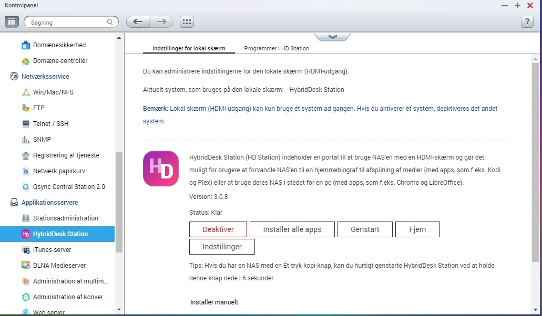Click the iTunes-server icon
This screenshot has width=542, height=316.
click(x=26, y=250)
